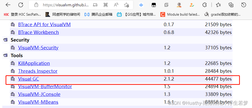Open the VisualVM-MBeans plugin link

click(x=38, y=102)
